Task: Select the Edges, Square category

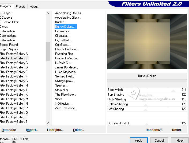Action: click(9, 49)
